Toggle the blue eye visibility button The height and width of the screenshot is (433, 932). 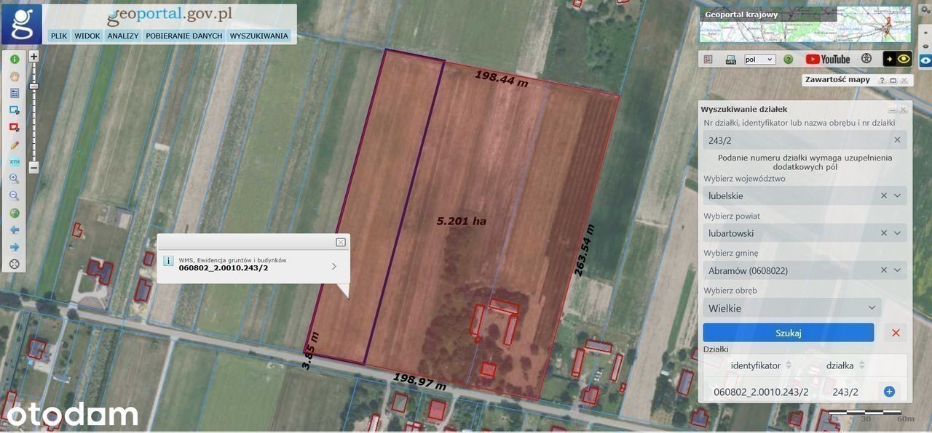[925, 60]
